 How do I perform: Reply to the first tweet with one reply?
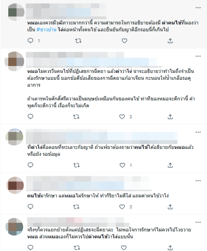tap(31, 41)
